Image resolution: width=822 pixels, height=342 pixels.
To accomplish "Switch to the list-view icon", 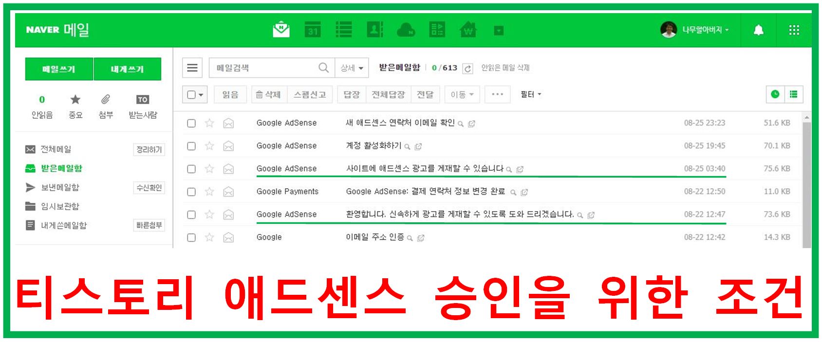I will [x=794, y=94].
